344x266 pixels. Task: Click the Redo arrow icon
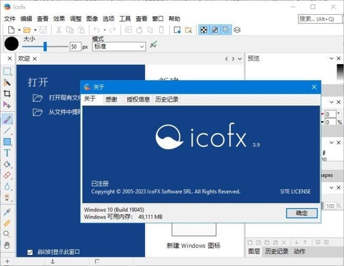pyautogui.click(x=113, y=30)
